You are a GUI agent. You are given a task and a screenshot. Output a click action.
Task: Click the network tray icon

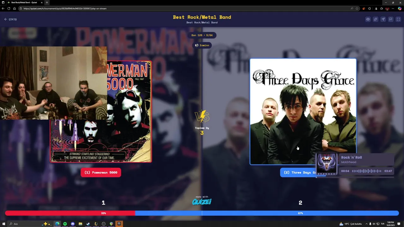tap(378, 224)
